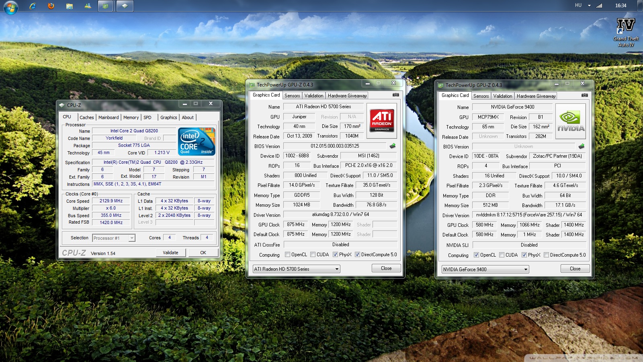Click the BIOS Version field 012.015.000.003.035125

click(x=335, y=146)
